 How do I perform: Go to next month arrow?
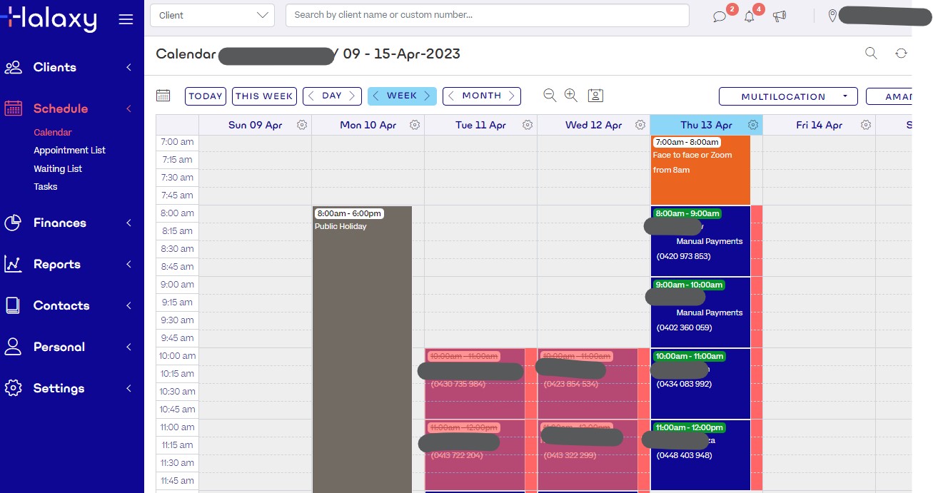point(512,96)
